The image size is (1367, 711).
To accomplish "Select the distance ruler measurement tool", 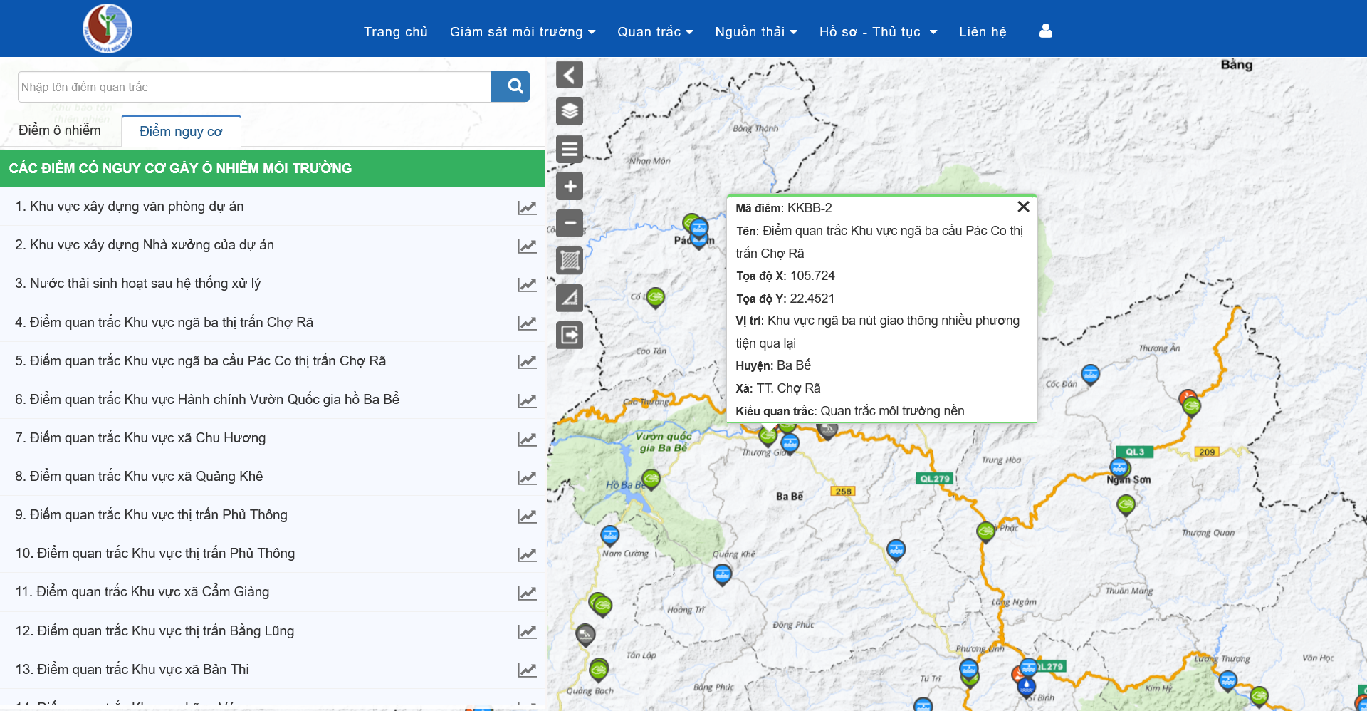I will (570, 298).
